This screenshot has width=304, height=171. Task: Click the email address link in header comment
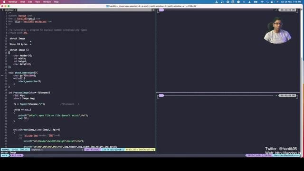click(28, 19)
